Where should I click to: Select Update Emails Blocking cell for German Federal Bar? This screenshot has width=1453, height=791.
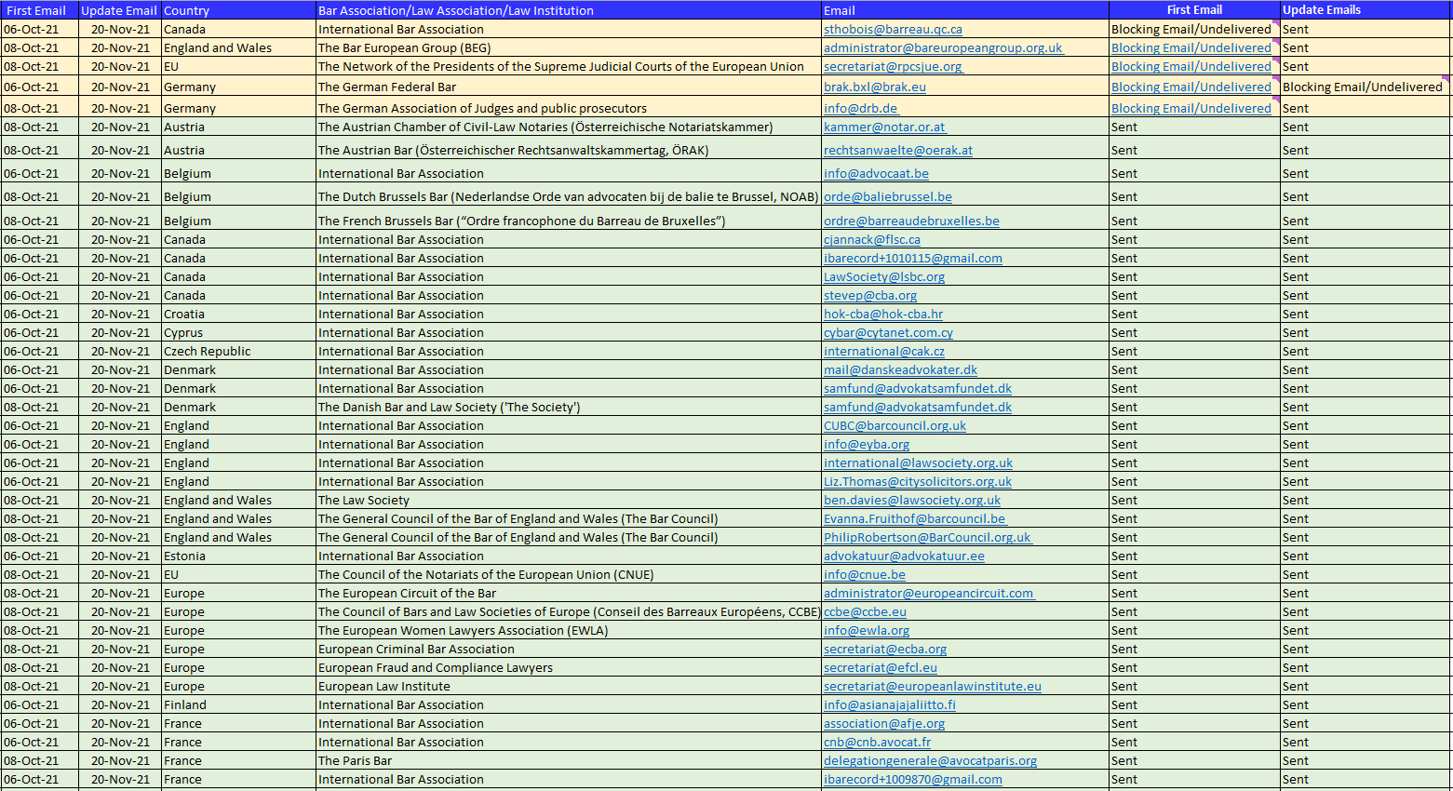coord(1366,87)
